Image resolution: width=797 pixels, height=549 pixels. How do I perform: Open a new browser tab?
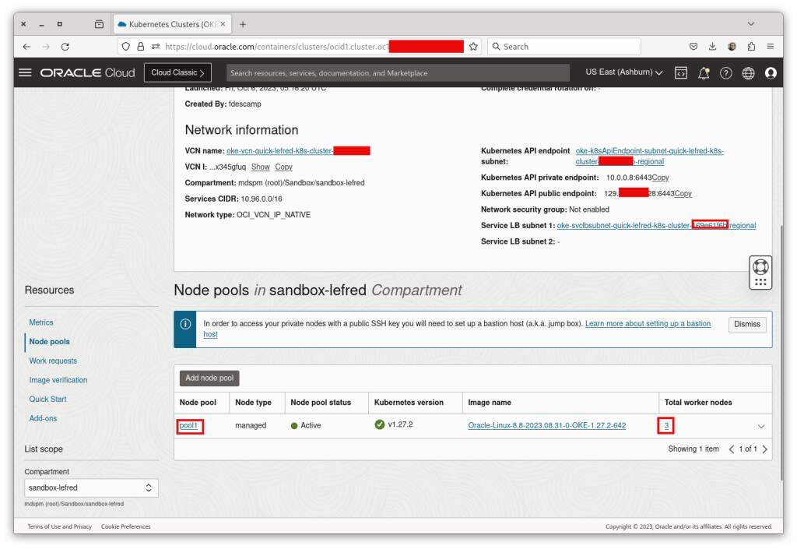(x=243, y=24)
